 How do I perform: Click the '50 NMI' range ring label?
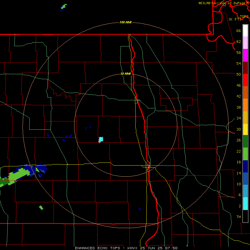pyautogui.click(x=126, y=74)
